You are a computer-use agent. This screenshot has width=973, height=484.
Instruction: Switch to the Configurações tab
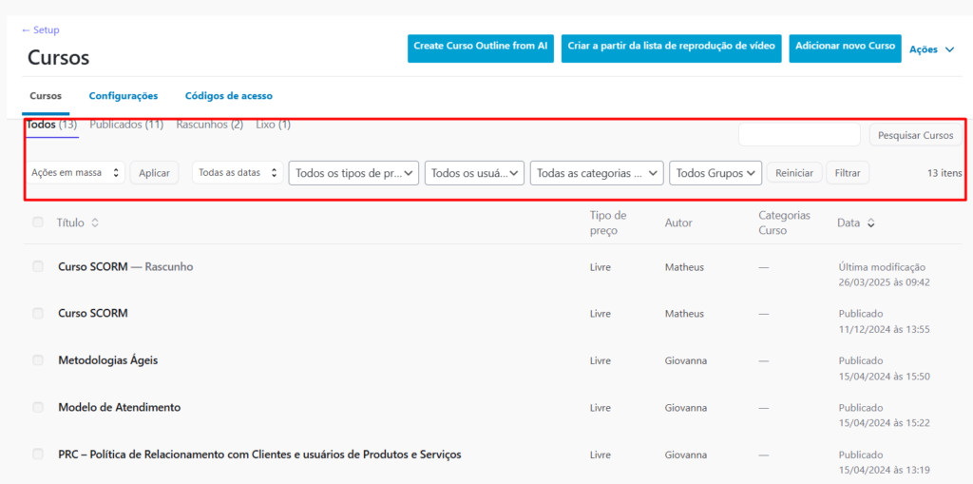[x=124, y=96]
